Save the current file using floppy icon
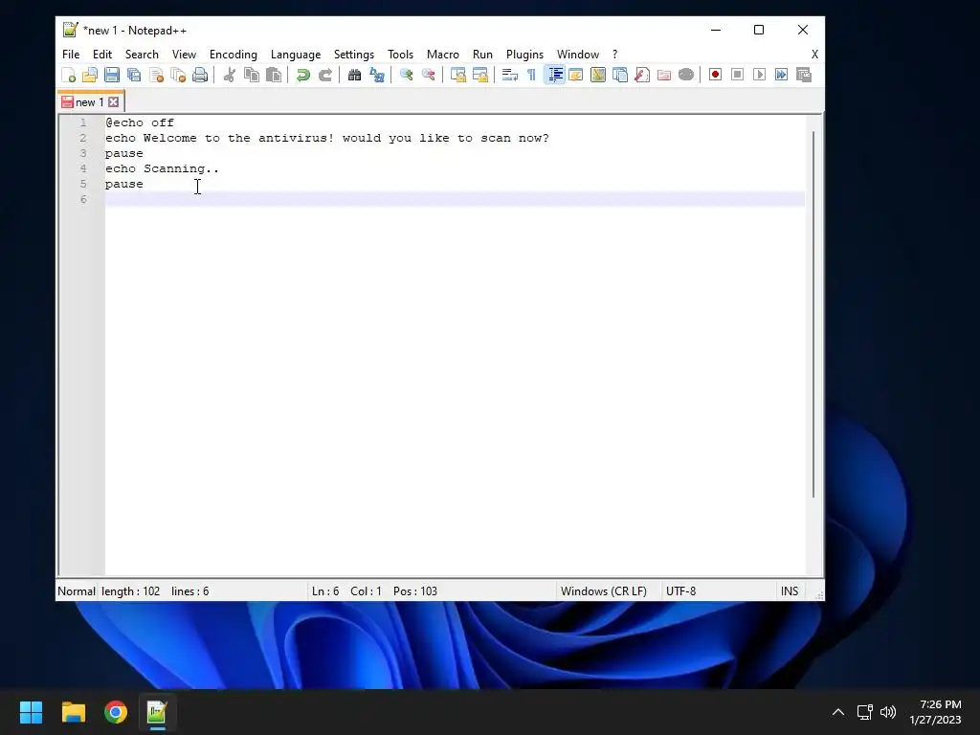Viewport: 980px width, 735px height. tap(112, 75)
